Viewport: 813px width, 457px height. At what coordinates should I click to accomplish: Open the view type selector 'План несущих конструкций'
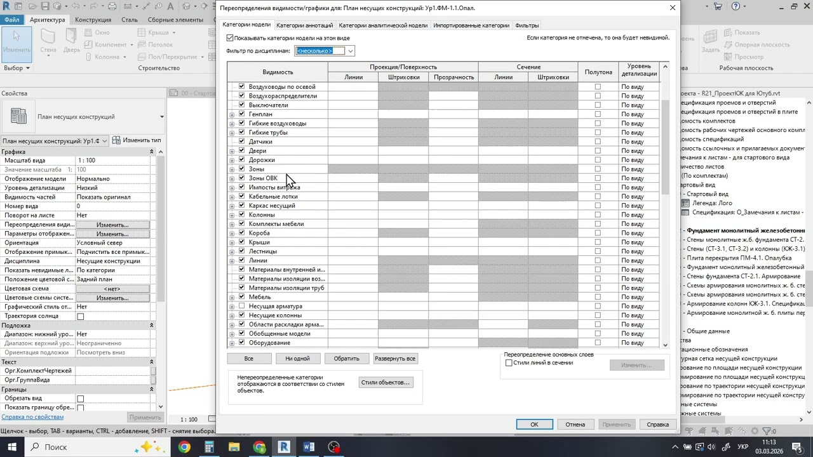pos(84,117)
